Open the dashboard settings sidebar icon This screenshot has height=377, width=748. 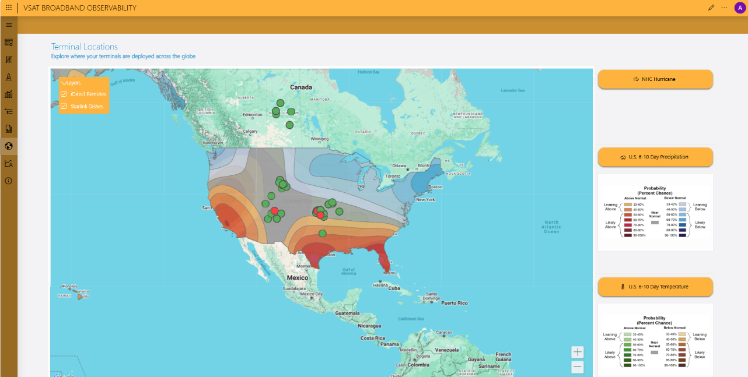point(9,43)
